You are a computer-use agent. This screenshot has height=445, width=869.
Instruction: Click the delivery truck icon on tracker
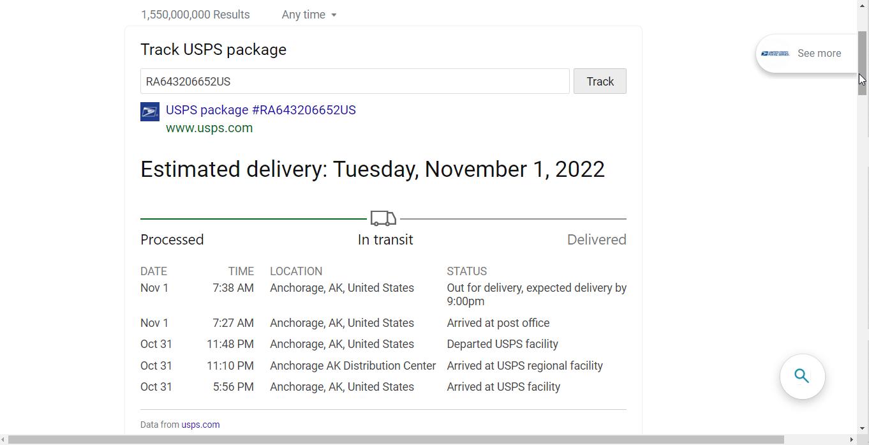383,218
